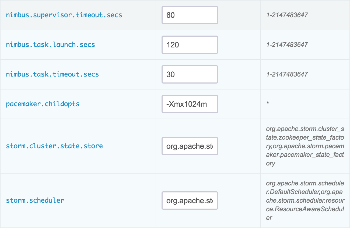Click the storm.scheduler property link
This screenshot has width=350, height=228.
(x=35, y=200)
